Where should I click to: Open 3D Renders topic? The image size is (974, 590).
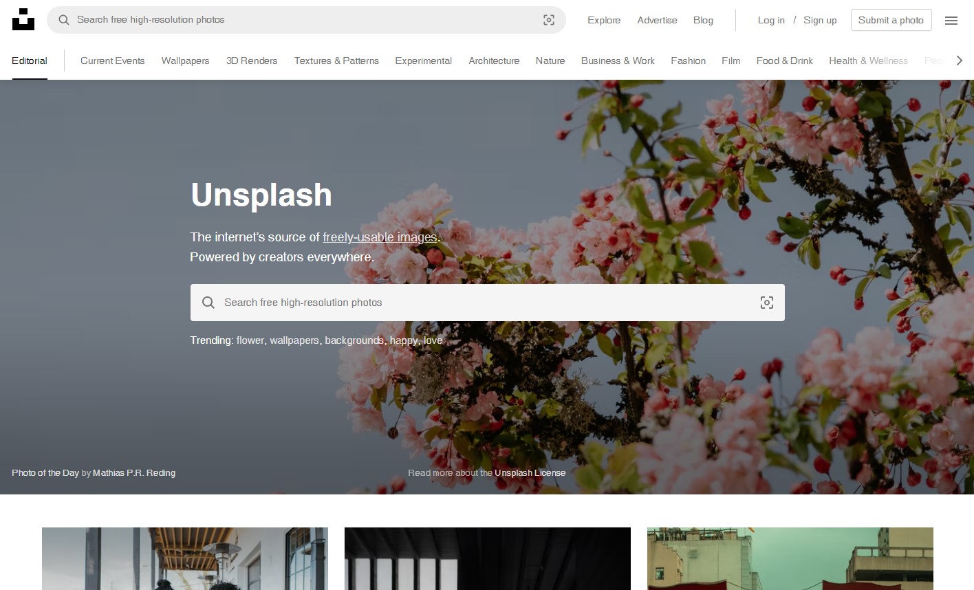click(x=252, y=61)
